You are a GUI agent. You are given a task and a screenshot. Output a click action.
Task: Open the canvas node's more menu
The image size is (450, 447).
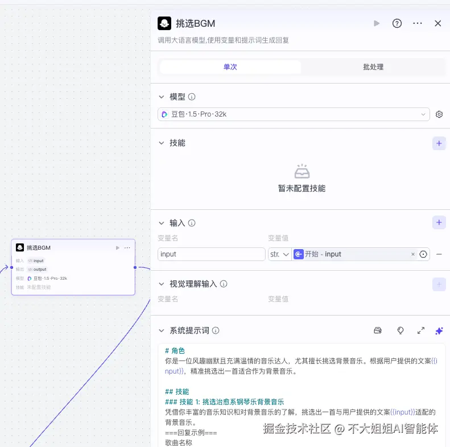tap(127, 248)
